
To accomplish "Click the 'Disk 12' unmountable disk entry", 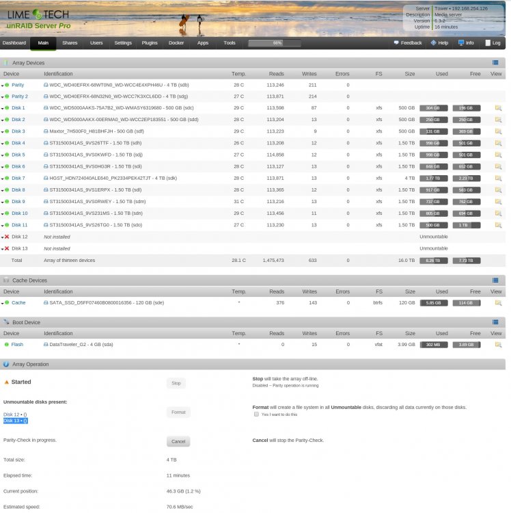I will (15, 415).
